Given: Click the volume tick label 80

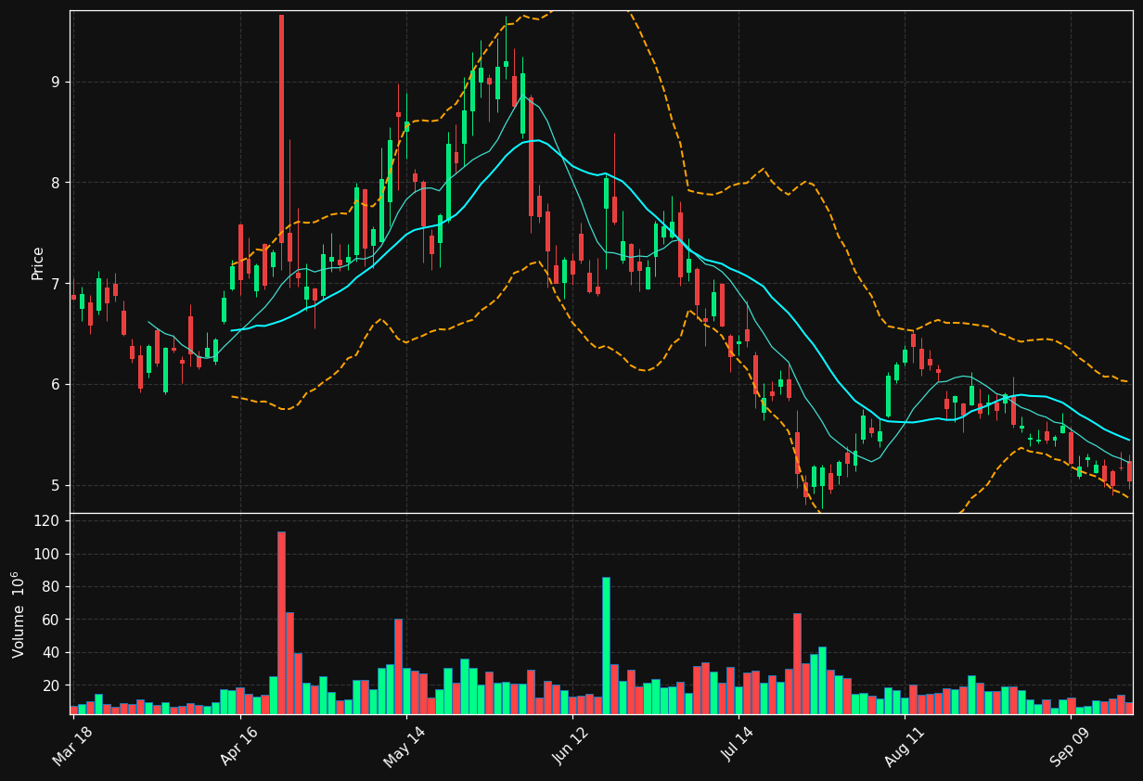Looking at the screenshot, I should click(x=50, y=587).
